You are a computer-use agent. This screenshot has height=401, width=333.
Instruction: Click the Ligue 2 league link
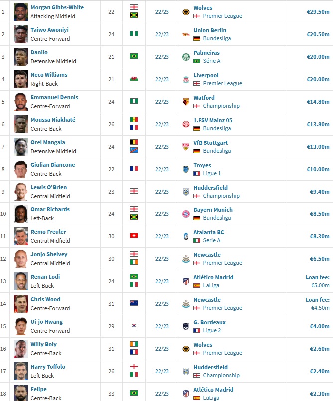[x=212, y=330]
